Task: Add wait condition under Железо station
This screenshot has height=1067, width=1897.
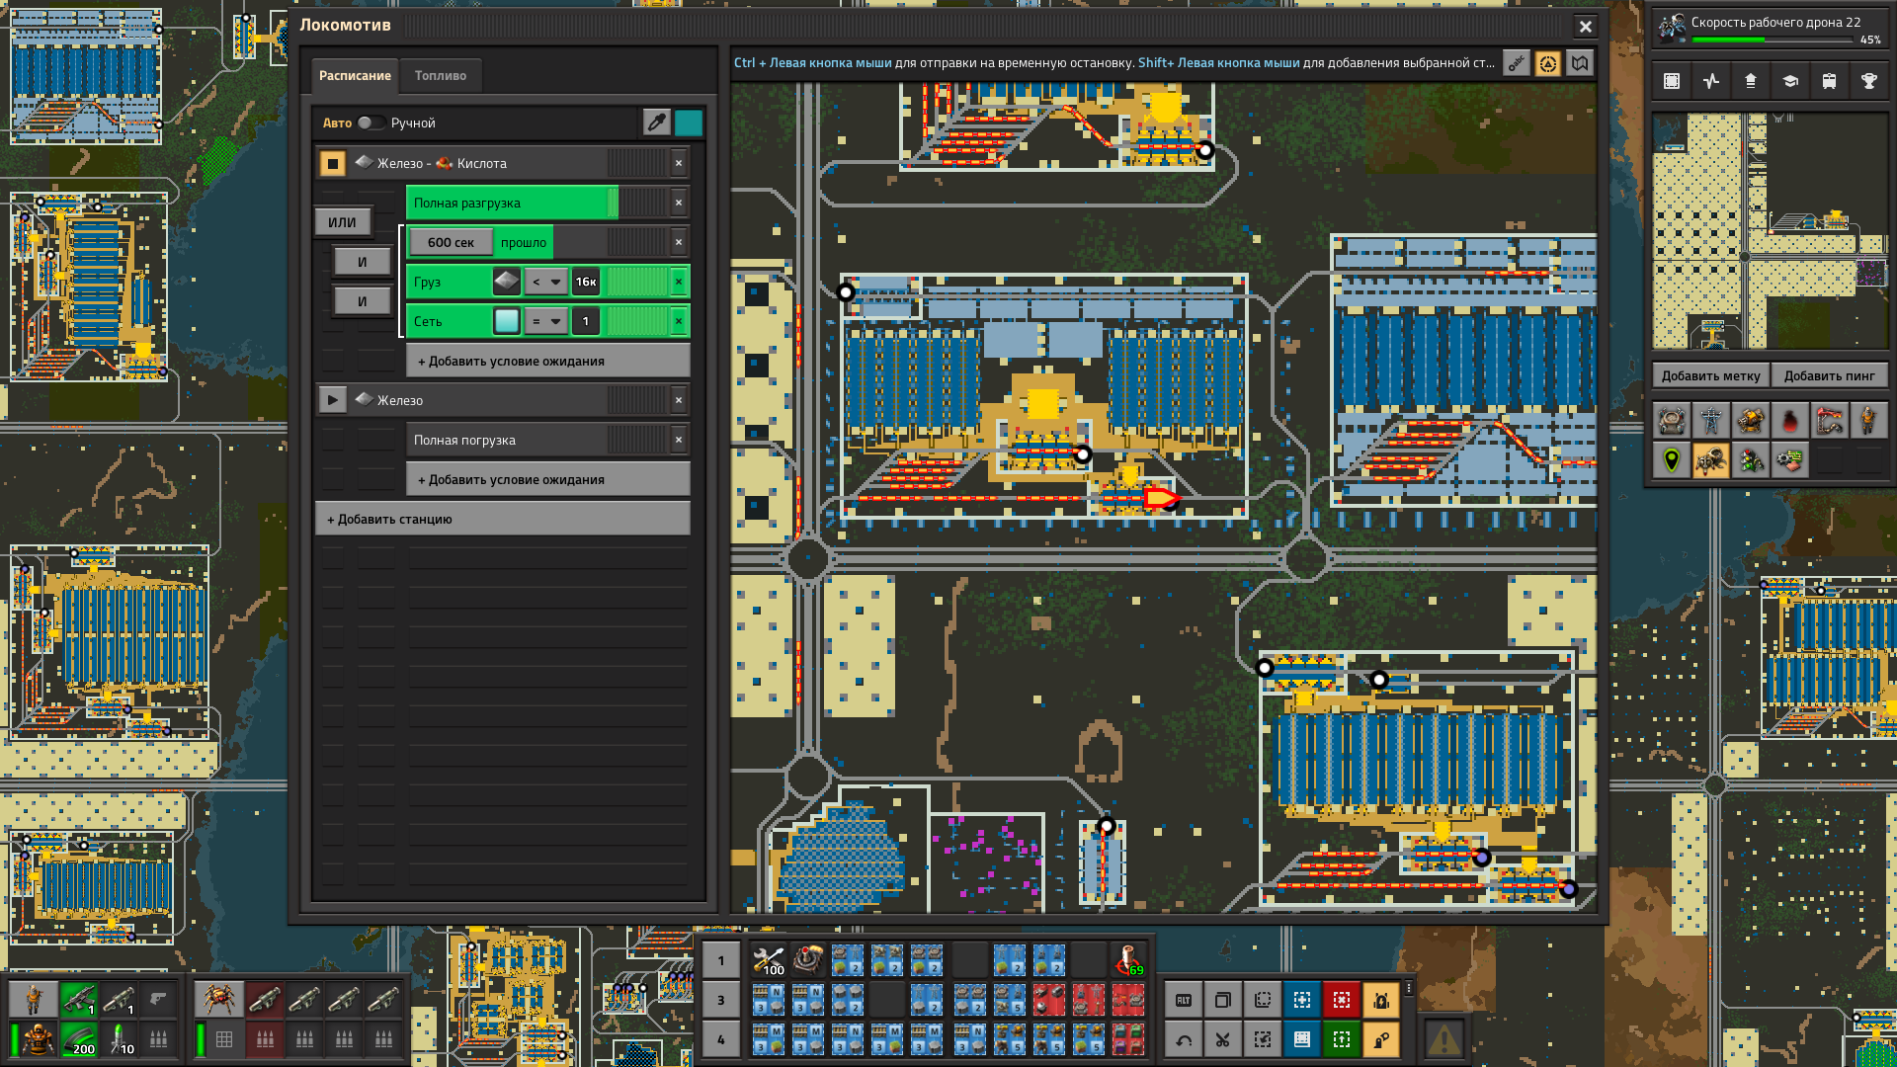Action: pos(548,479)
